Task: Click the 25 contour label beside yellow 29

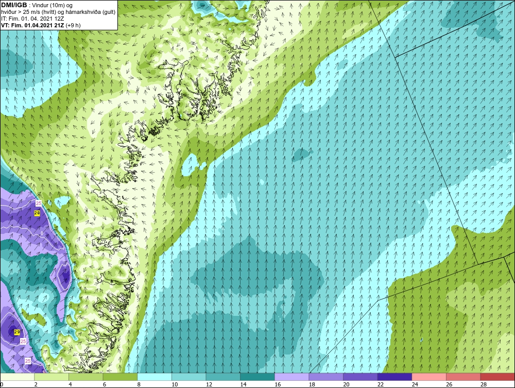Action: point(23,341)
